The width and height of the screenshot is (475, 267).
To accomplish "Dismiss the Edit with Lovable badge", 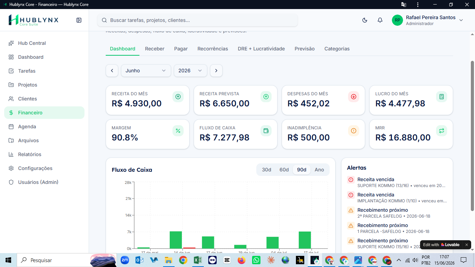I will tap(467, 245).
